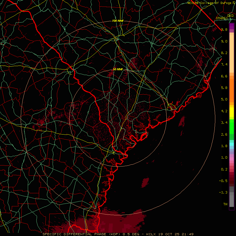236x236 pixels.
Task: Click the 0.5 DEG elevation text in the caption
Action: tap(131, 234)
